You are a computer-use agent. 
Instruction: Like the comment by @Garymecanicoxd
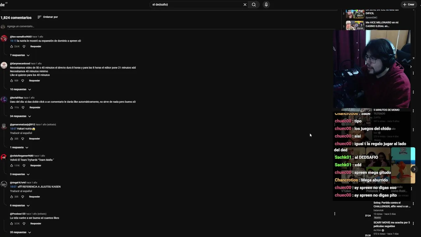pyautogui.click(x=12, y=81)
